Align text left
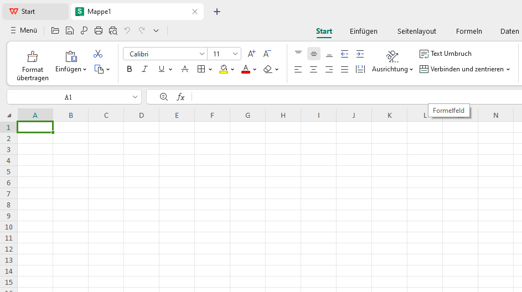This screenshot has width=522, height=292. click(x=298, y=69)
